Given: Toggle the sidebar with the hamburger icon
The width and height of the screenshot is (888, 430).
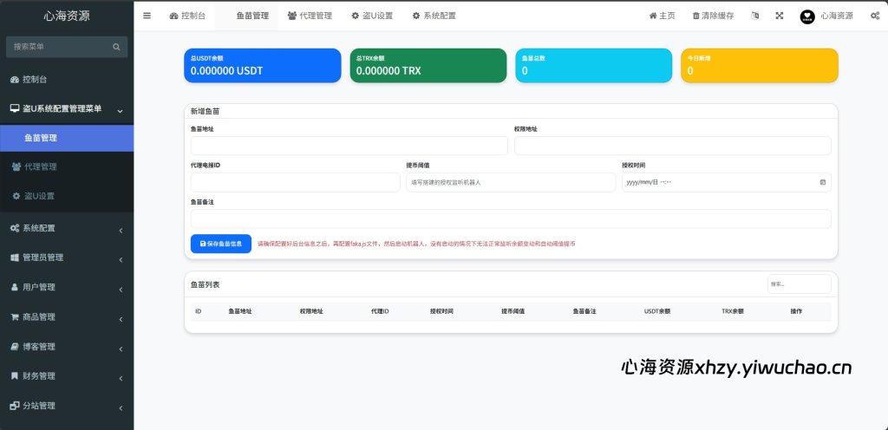Looking at the screenshot, I should [147, 16].
